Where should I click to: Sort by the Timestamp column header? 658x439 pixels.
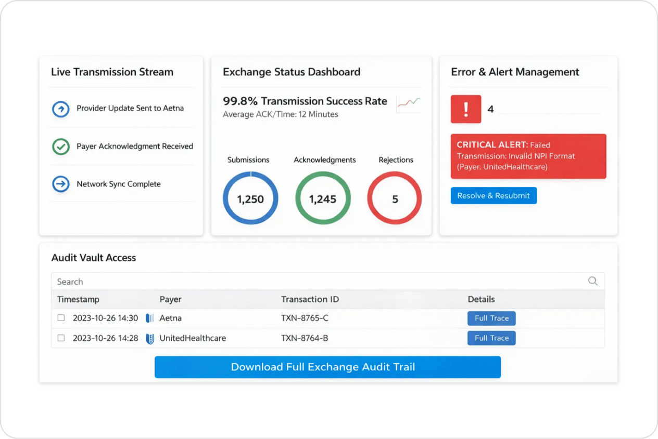[x=78, y=299]
